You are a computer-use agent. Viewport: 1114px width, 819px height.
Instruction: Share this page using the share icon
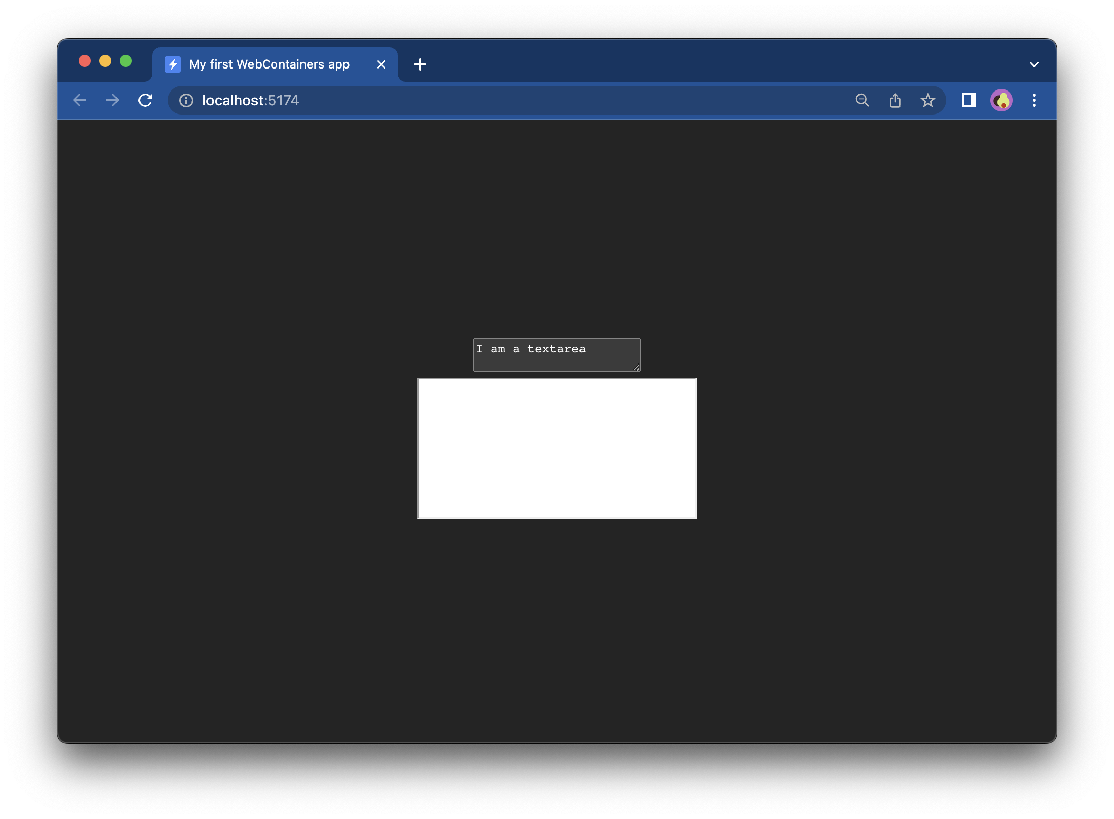click(895, 100)
